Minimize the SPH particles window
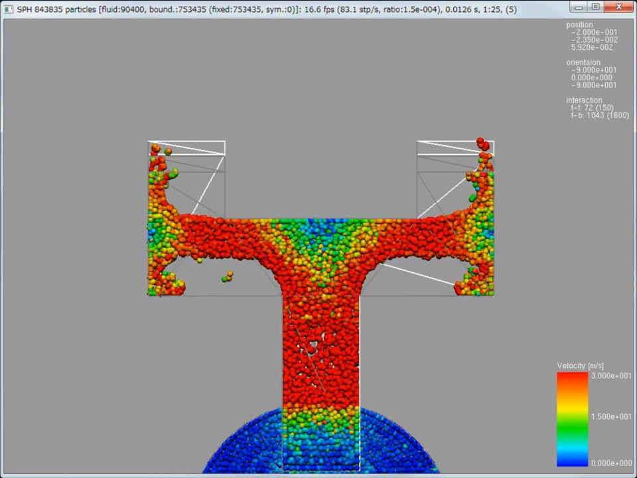The height and width of the screenshot is (478, 637). pyautogui.click(x=579, y=7)
